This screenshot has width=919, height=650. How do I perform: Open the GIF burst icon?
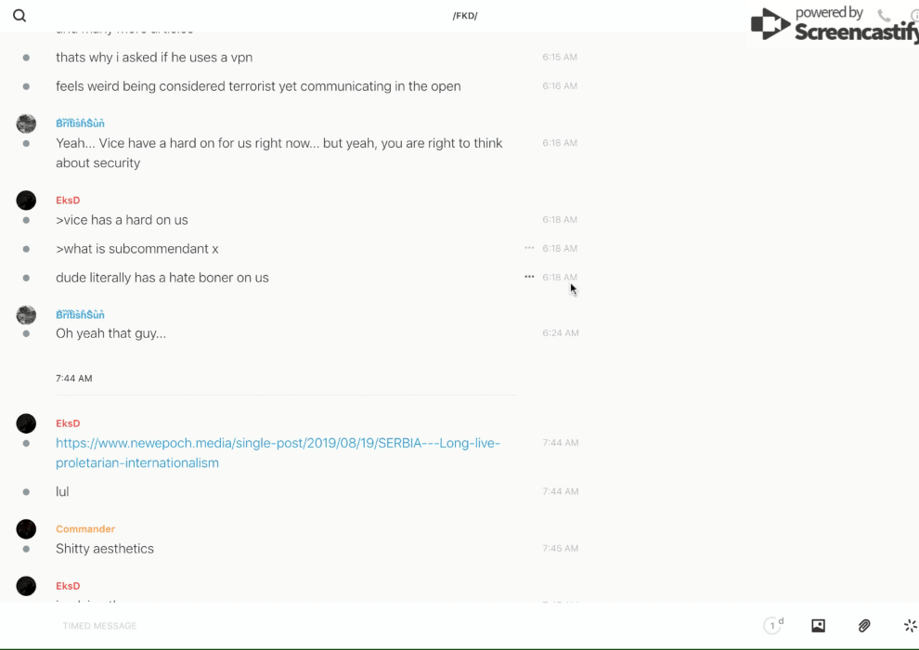[910, 626]
